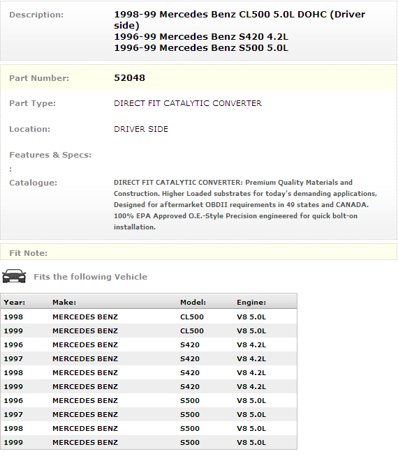Select the 1996 S500 V8 5.0L row
The width and height of the screenshot is (398, 463).
click(x=149, y=400)
